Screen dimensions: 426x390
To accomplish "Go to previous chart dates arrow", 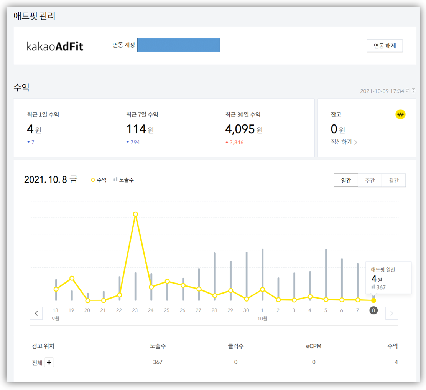I will coord(36,313).
